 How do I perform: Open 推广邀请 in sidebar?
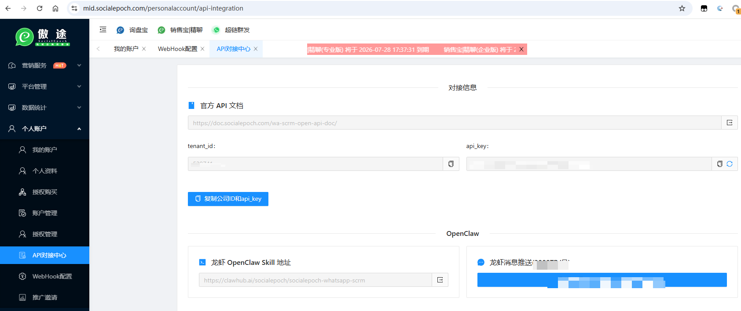coord(44,297)
